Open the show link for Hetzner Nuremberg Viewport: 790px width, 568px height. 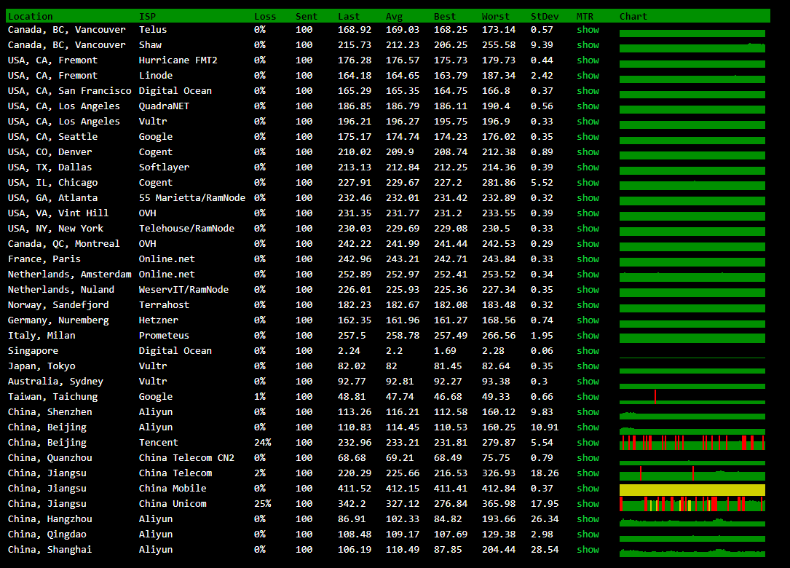click(x=588, y=320)
